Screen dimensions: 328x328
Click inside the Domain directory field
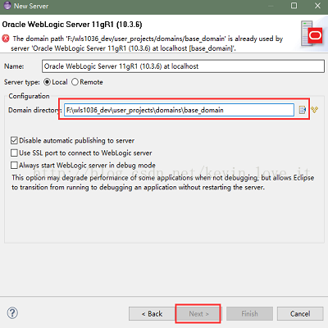point(179,110)
